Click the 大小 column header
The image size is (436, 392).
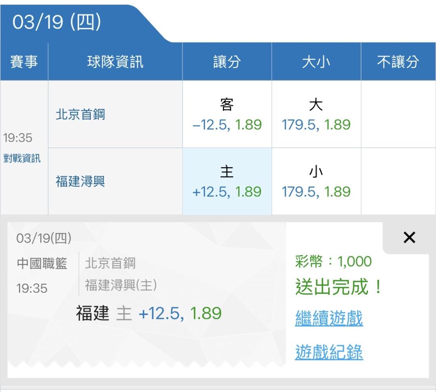click(x=316, y=62)
